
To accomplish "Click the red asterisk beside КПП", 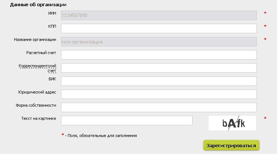I will pos(265,26).
